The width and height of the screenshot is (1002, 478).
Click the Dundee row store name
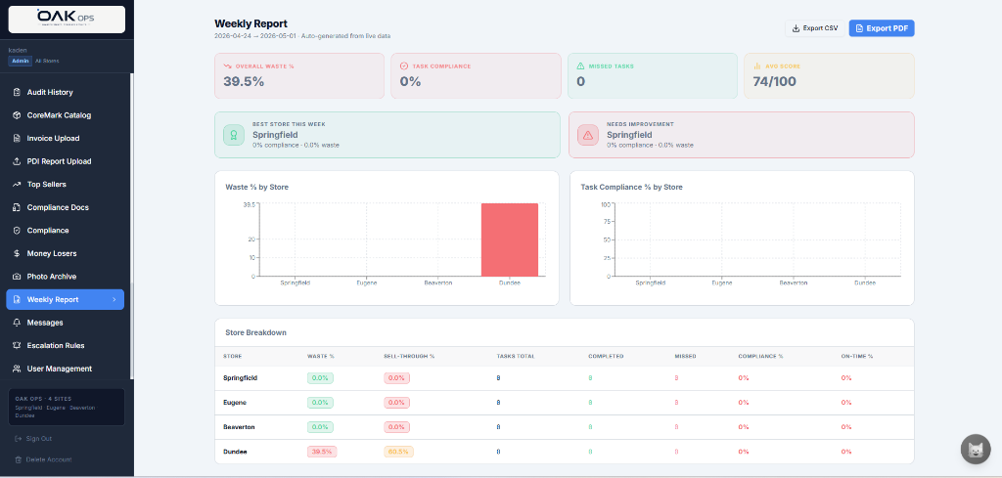coord(235,452)
